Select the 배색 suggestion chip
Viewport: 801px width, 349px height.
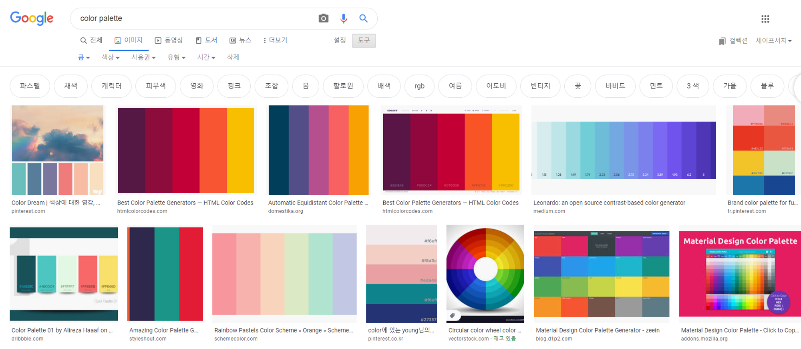point(384,86)
